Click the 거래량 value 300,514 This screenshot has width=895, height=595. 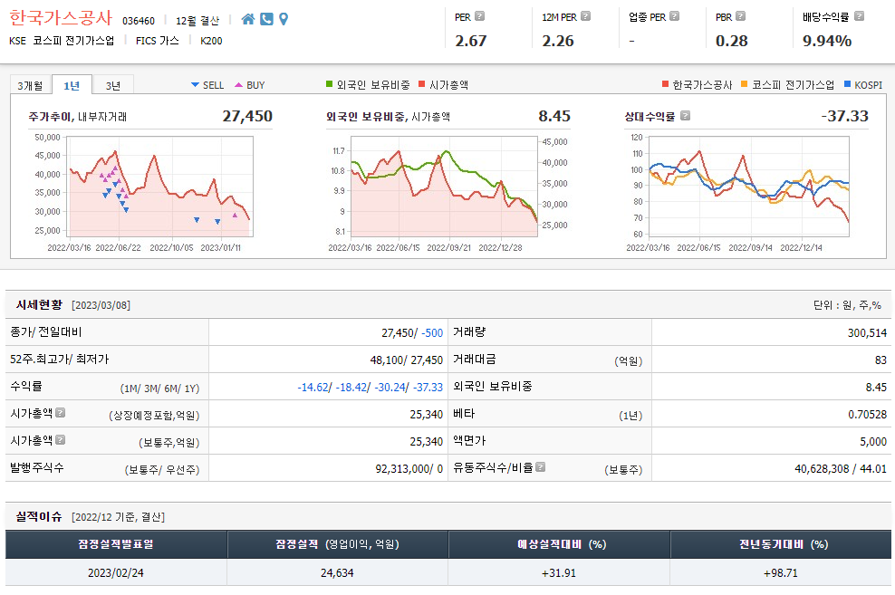pyautogui.click(x=867, y=332)
